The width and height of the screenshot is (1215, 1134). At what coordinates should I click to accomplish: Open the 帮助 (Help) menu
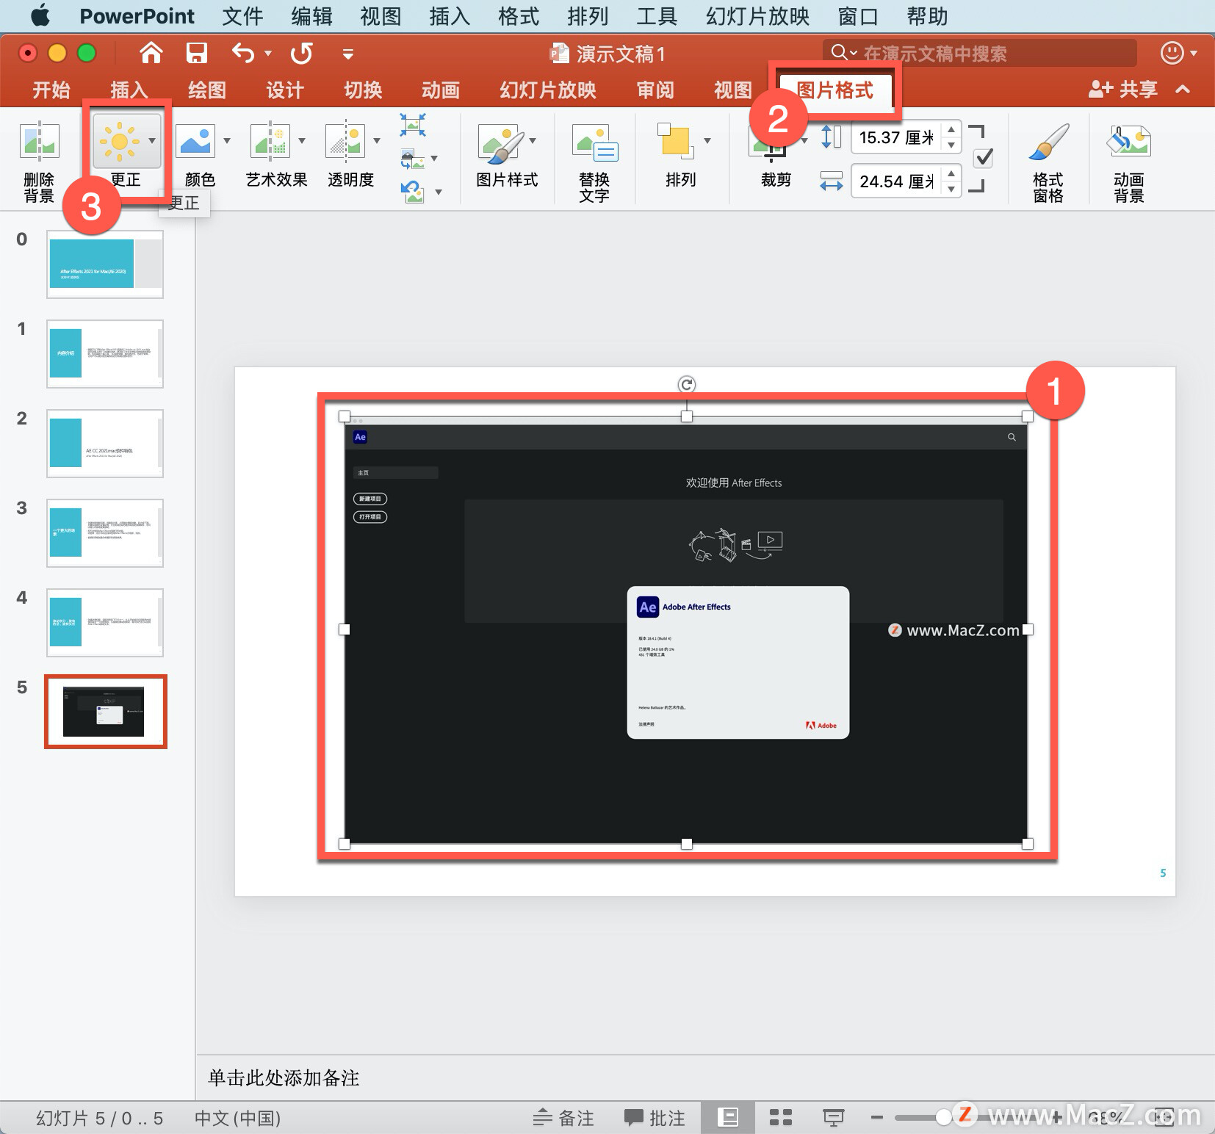[x=927, y=15]
